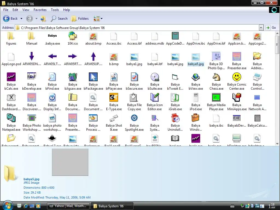Open the Edit menu

point(15,10)
